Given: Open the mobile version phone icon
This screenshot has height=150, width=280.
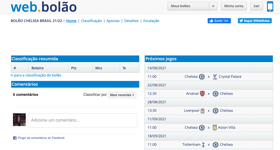Looking at the screenshot, I should pyautogui.click(x=270, y=6).
